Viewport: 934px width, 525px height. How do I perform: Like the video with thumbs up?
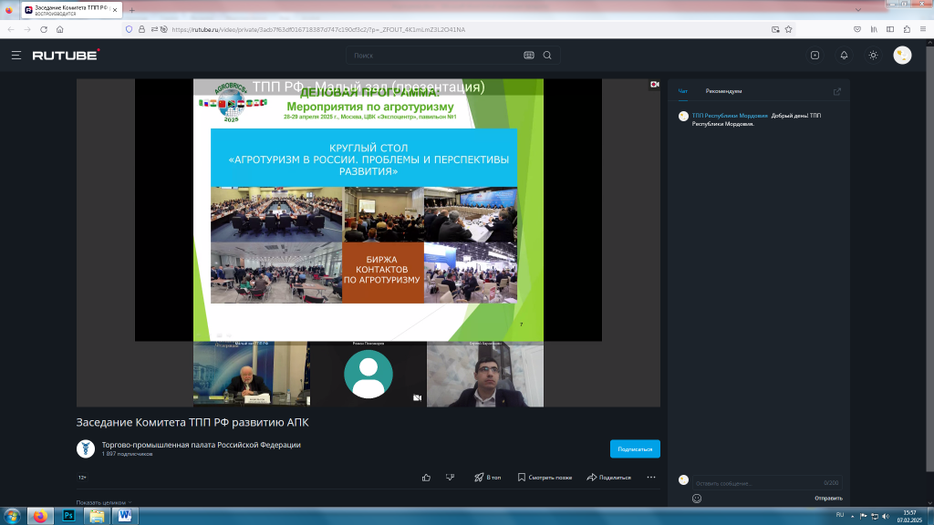tap(426, 477)
